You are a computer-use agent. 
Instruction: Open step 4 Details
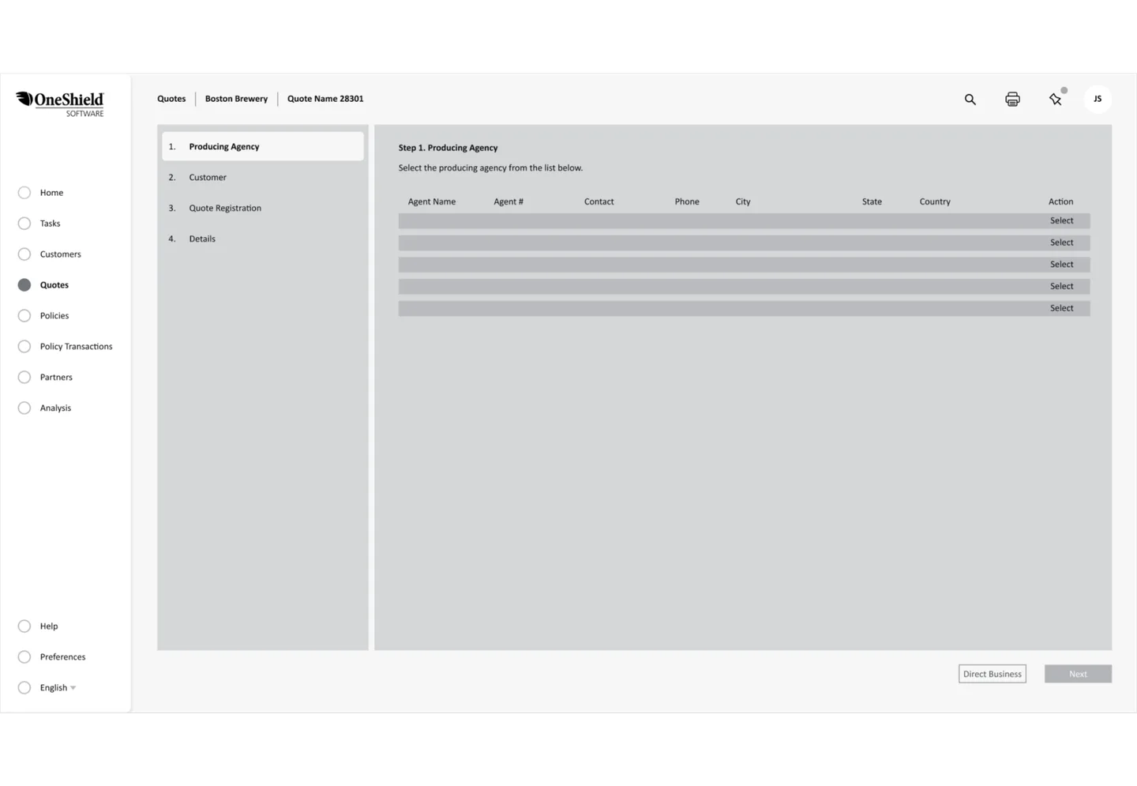[x=202, y=239]
